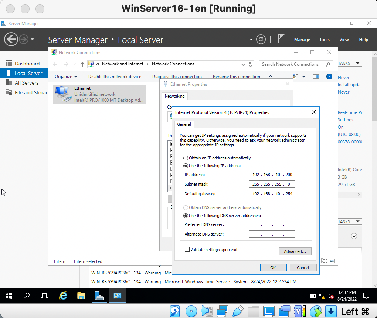Open the View menu
This screenshot has width=377, height=318.
pyautogui.click(x=344, y=40)
